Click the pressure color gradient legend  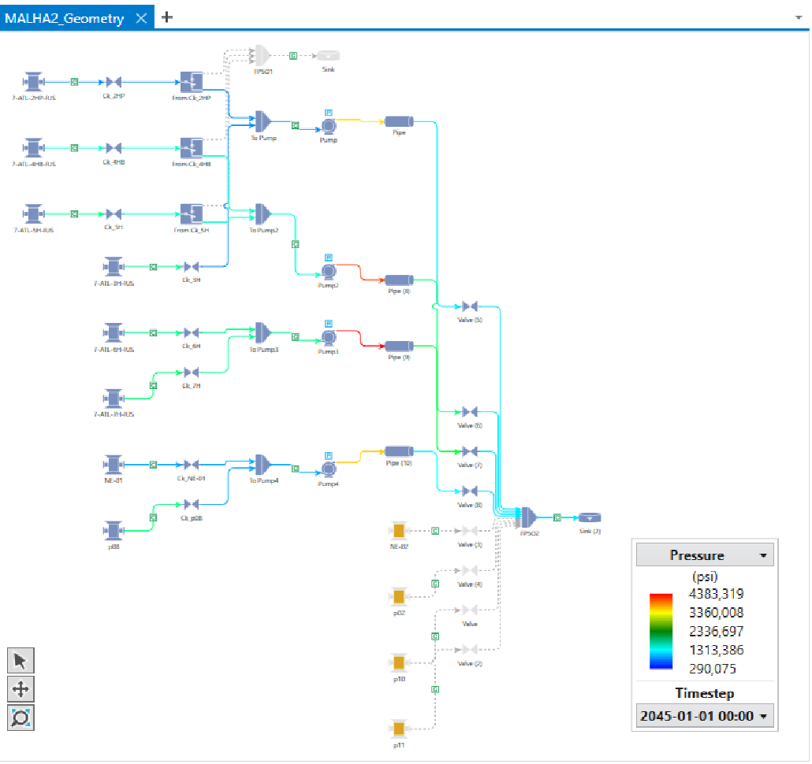point(660,631)
